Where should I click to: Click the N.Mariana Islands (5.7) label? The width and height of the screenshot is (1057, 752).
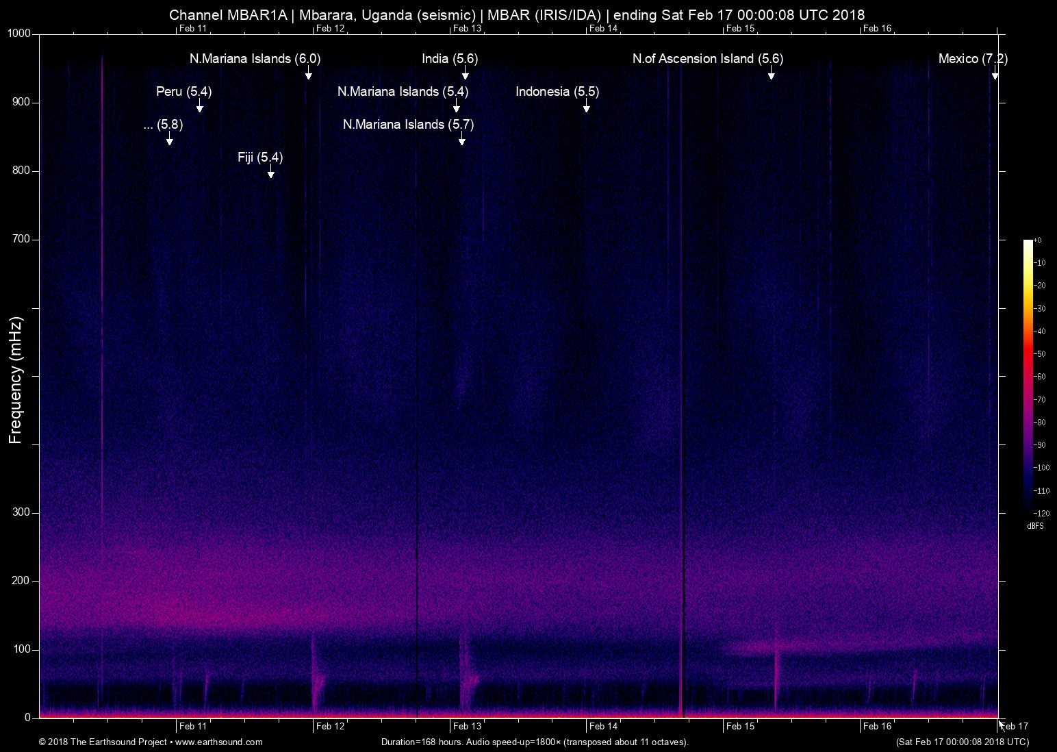coord(408,124)
